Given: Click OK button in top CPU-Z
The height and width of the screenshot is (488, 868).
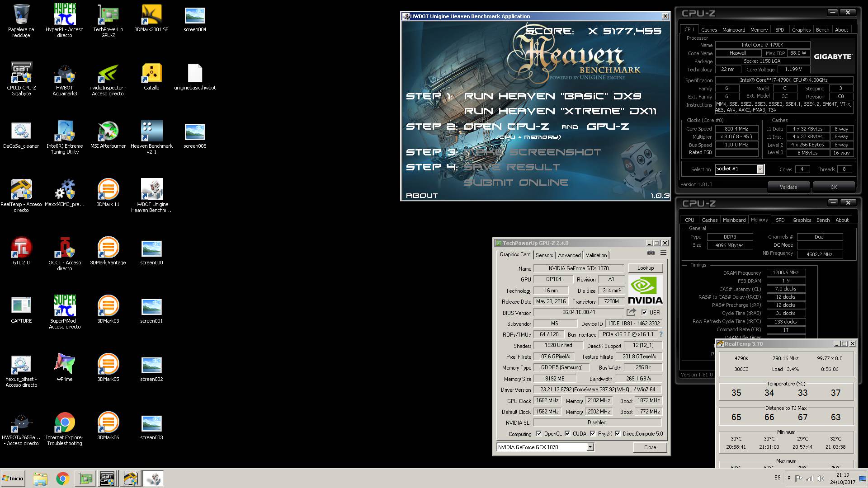Looking at the screenshot, I should tap(834, 187).
